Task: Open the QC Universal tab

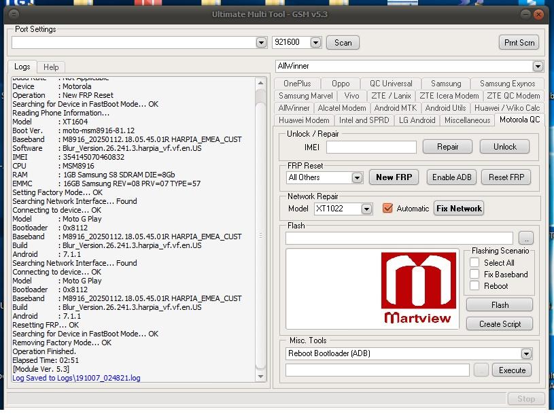Action: click(391, 84)
